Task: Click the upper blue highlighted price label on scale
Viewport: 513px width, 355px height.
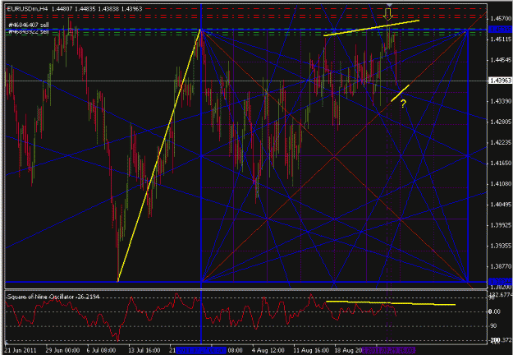Action: coord(500,30)
